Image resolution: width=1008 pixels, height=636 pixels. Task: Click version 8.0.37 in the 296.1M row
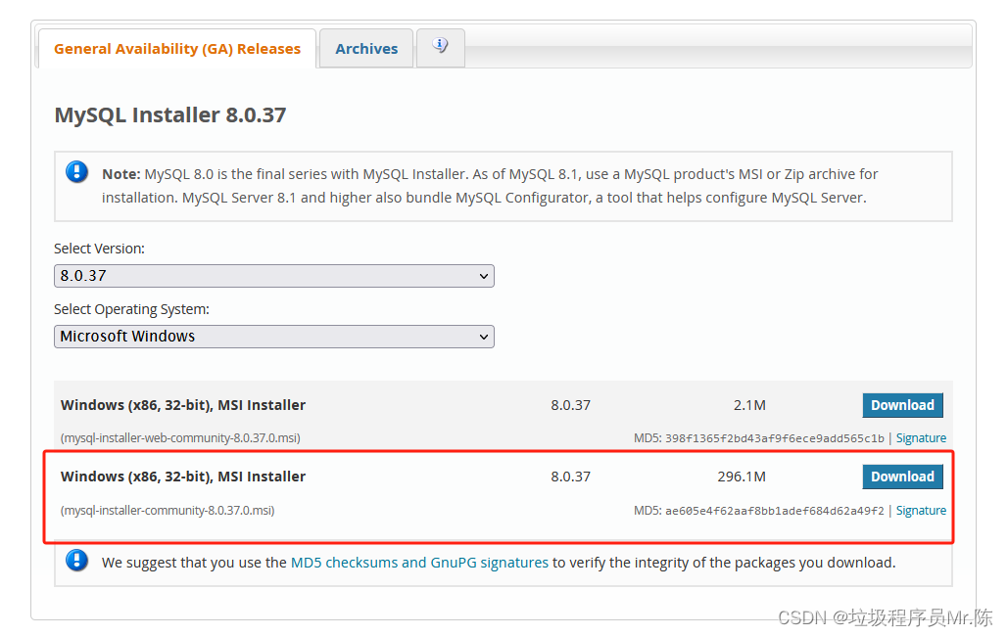tap(571, 477)
